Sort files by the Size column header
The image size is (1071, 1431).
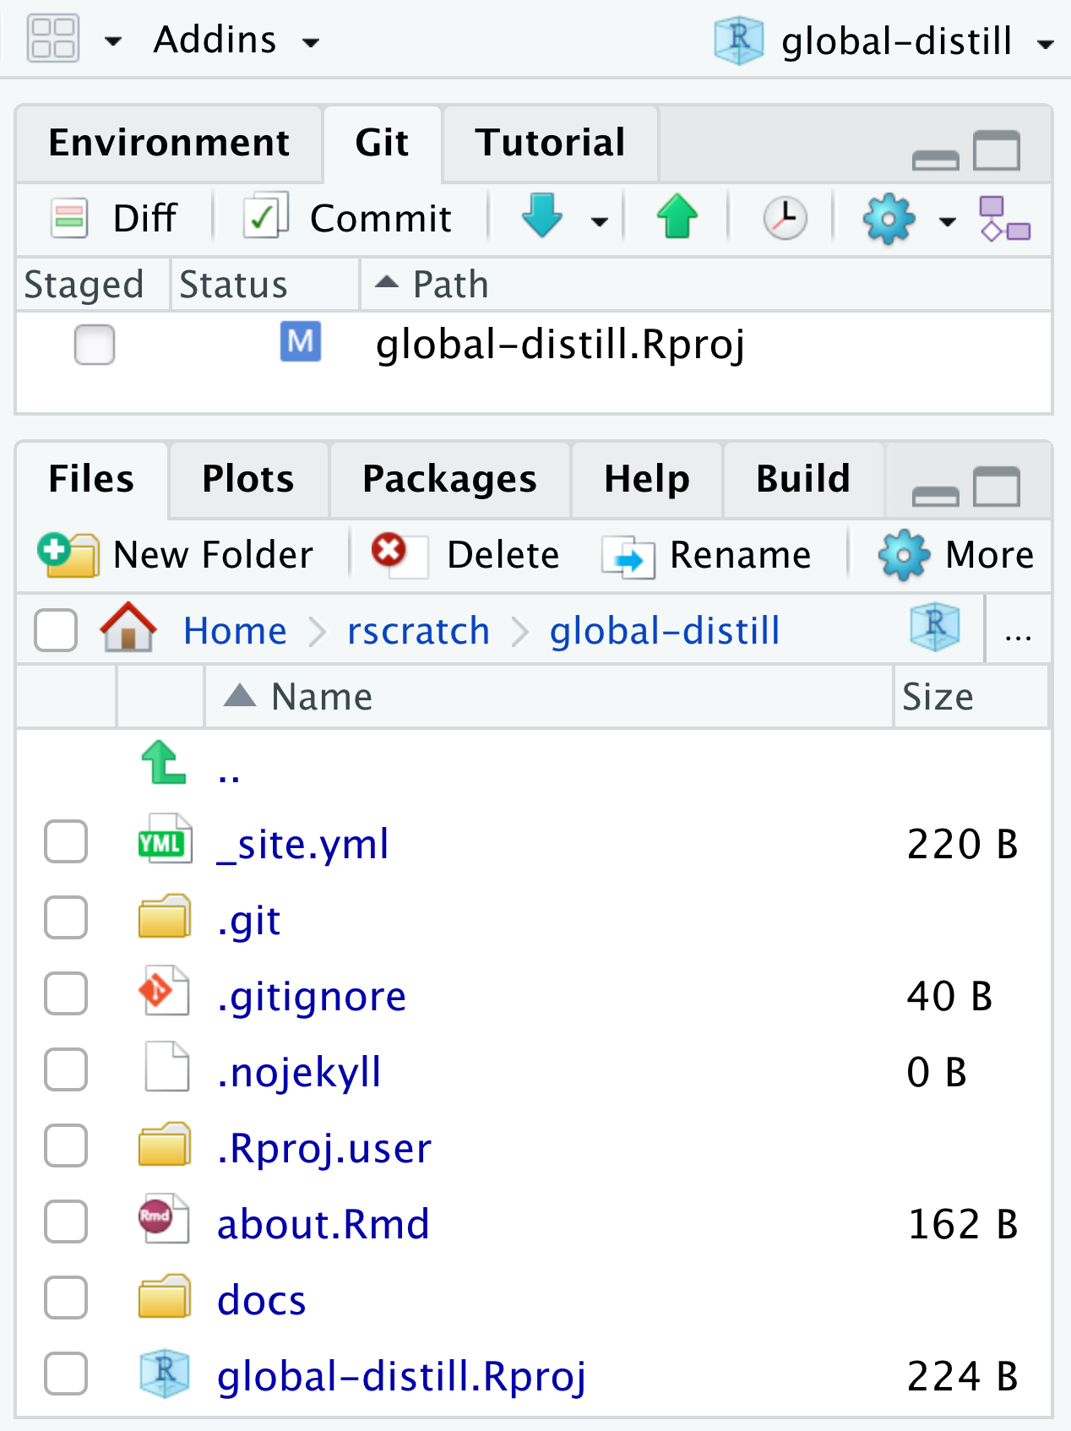click(938, 697)
